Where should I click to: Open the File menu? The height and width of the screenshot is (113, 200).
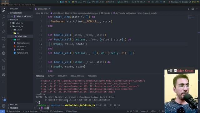pos(2,5)
